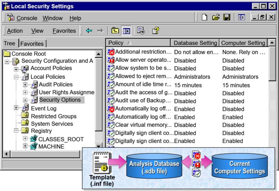Click tree pane scrollbar up arrow
279x191 pixels.
point(98,54)
